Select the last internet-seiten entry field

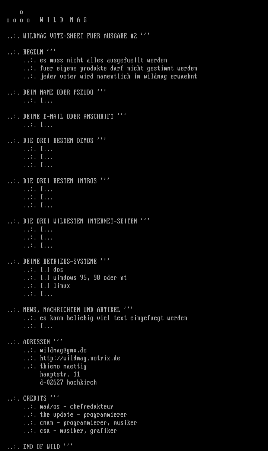[47, 245]
